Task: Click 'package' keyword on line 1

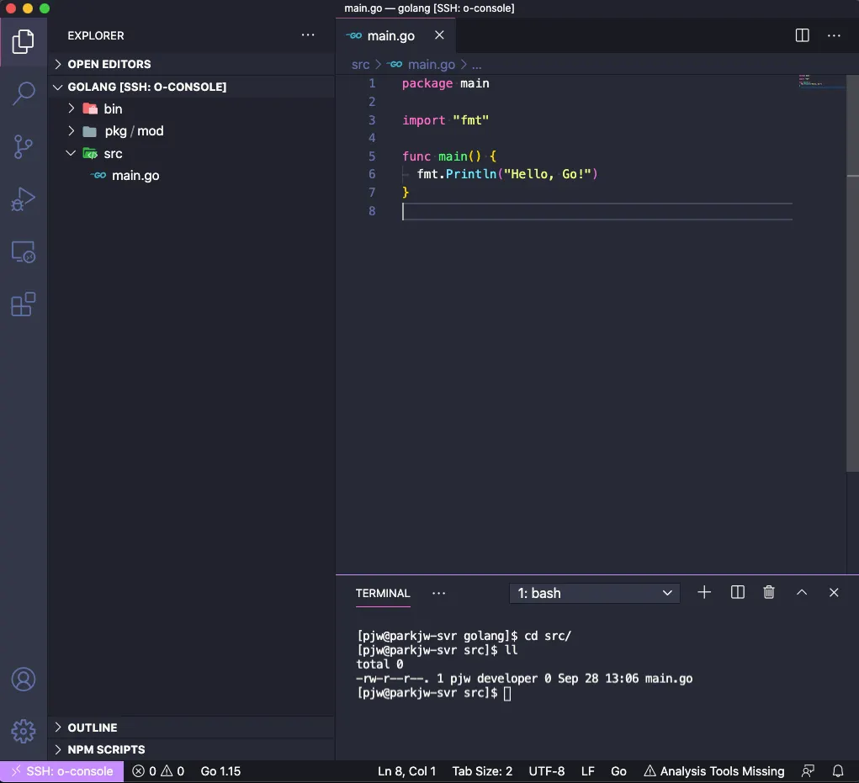Action: 427,83
